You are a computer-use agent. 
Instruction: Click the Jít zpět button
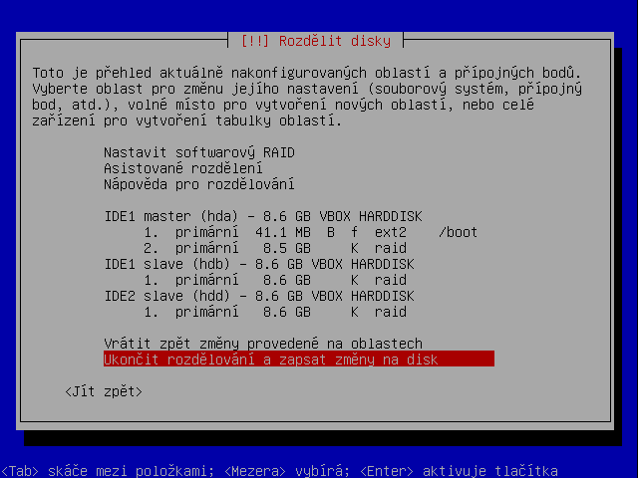coord(104,391)
